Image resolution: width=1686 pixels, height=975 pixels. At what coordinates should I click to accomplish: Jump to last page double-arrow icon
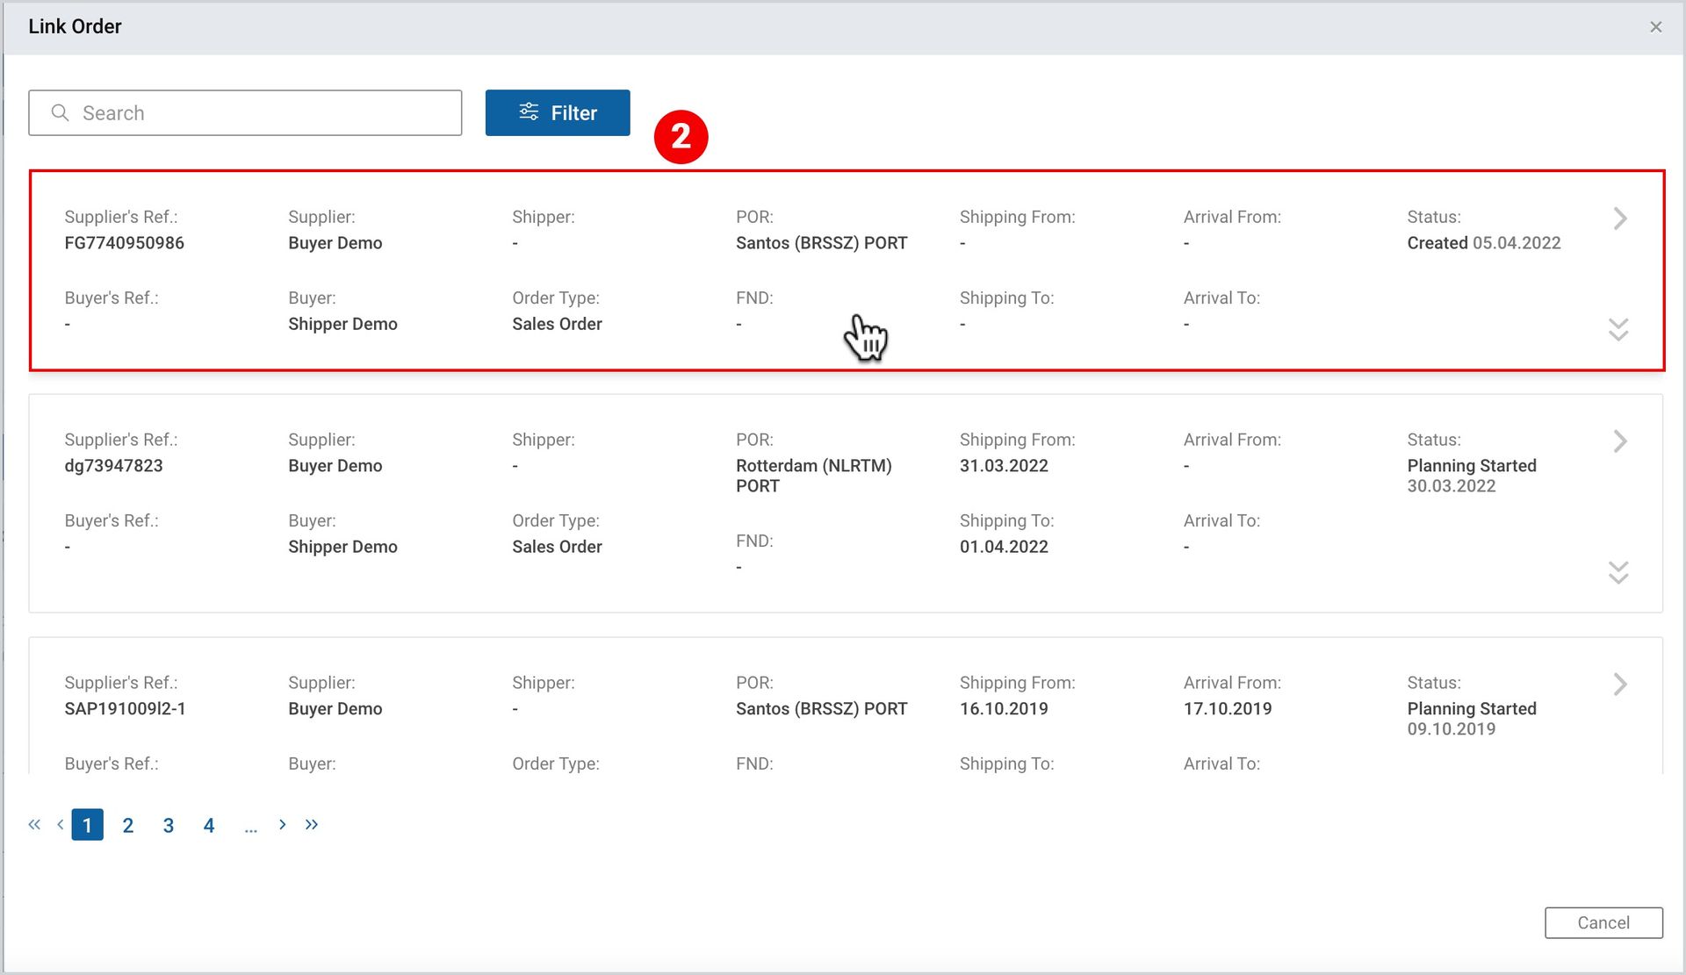[312, 824]
